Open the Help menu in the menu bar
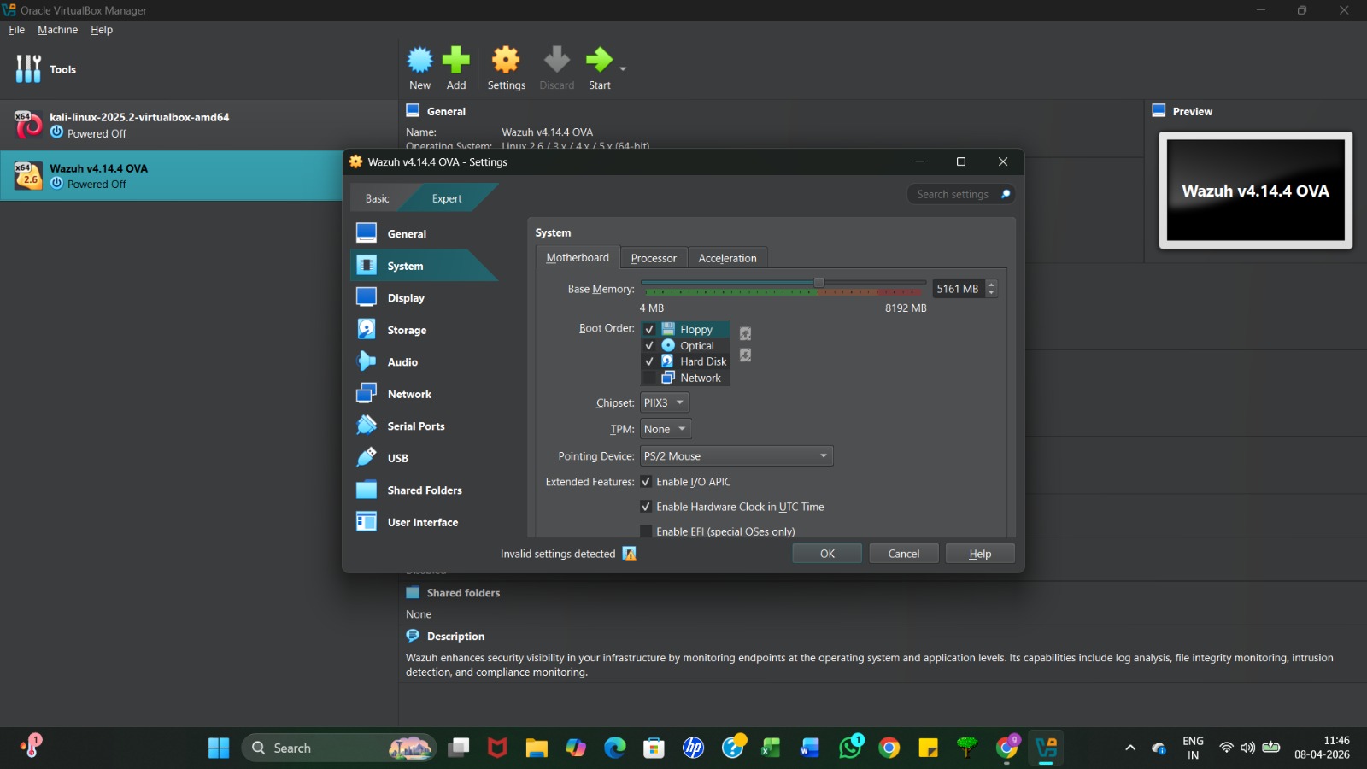This screenshot has width=1367, height=769. click(102, 30)
